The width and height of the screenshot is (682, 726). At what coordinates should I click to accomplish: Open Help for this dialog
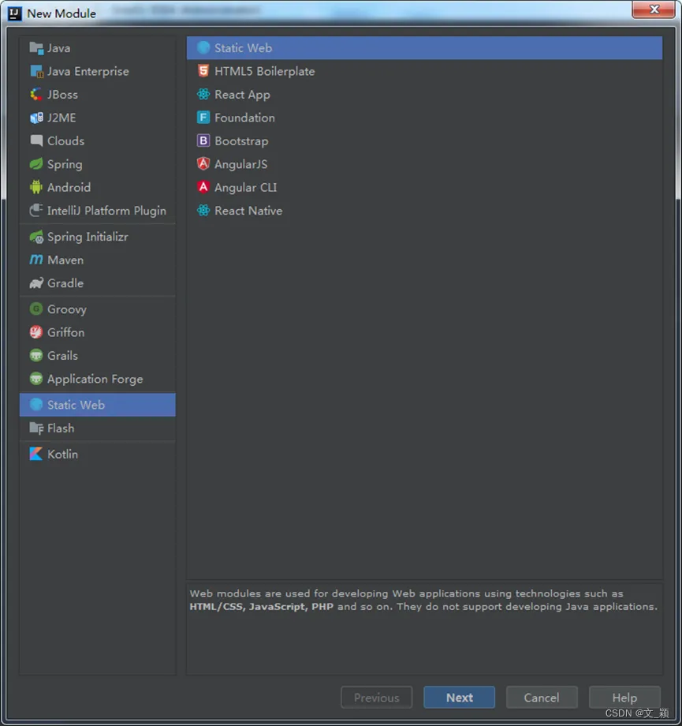[x=624, y=698]
